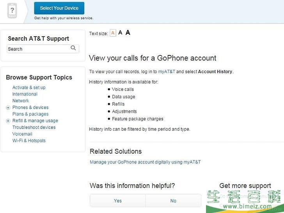Open the International support topic
Viewport: 284px width, 213px height.
coord(25,94)
